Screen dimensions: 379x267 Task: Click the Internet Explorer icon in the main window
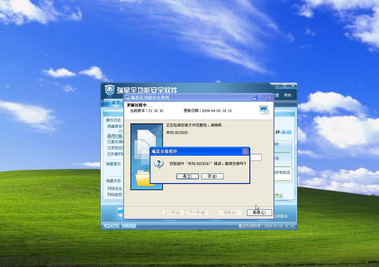[278, 132]
